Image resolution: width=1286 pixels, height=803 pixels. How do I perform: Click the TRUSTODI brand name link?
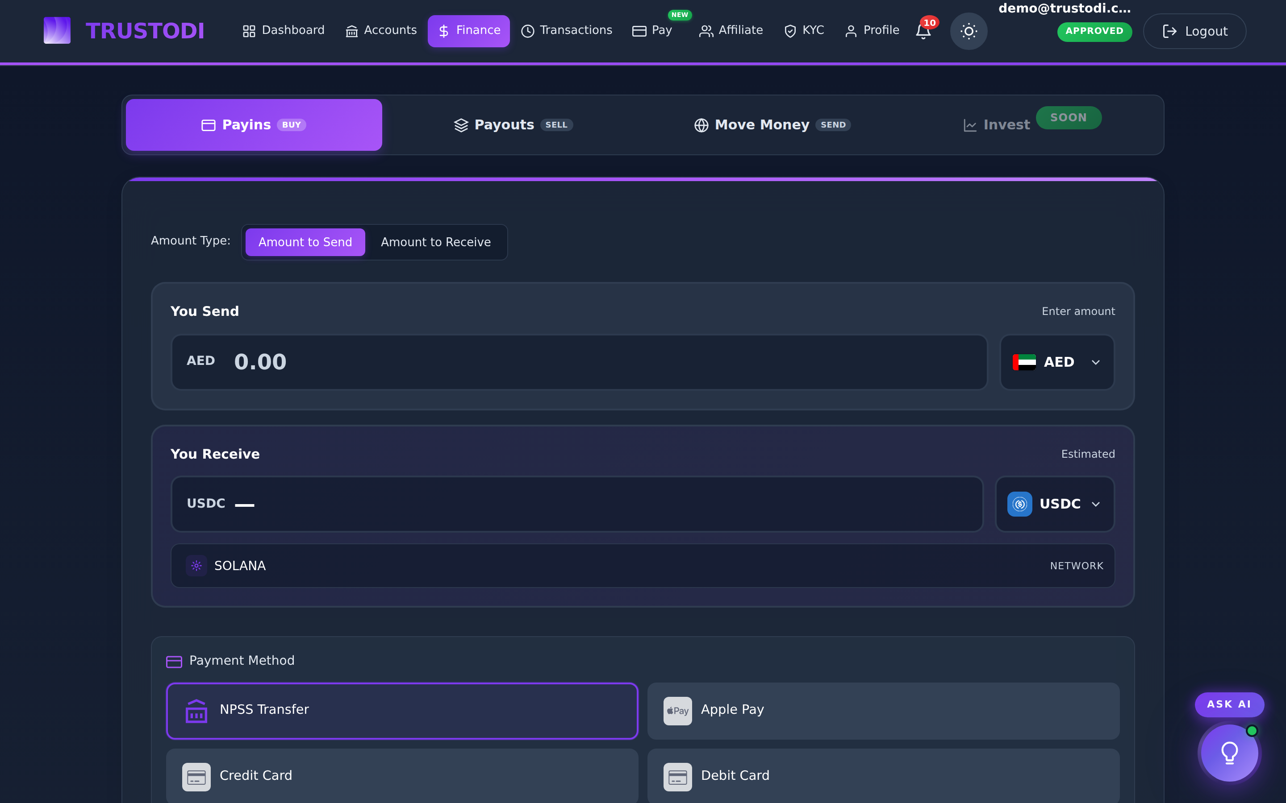click(x=145, y=31)
